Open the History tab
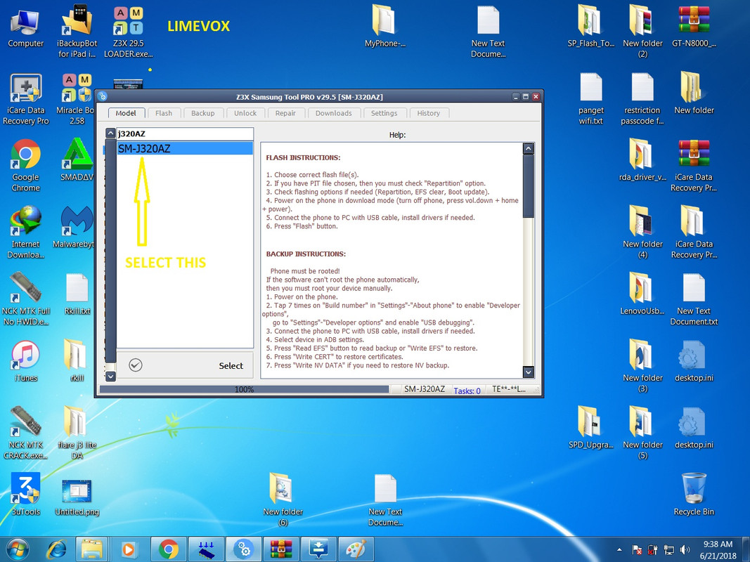 point(428,113)
